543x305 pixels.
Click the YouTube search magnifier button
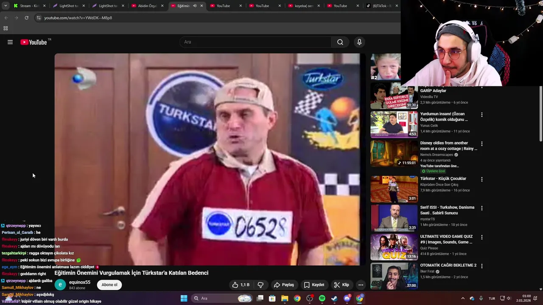coord(340,42)
